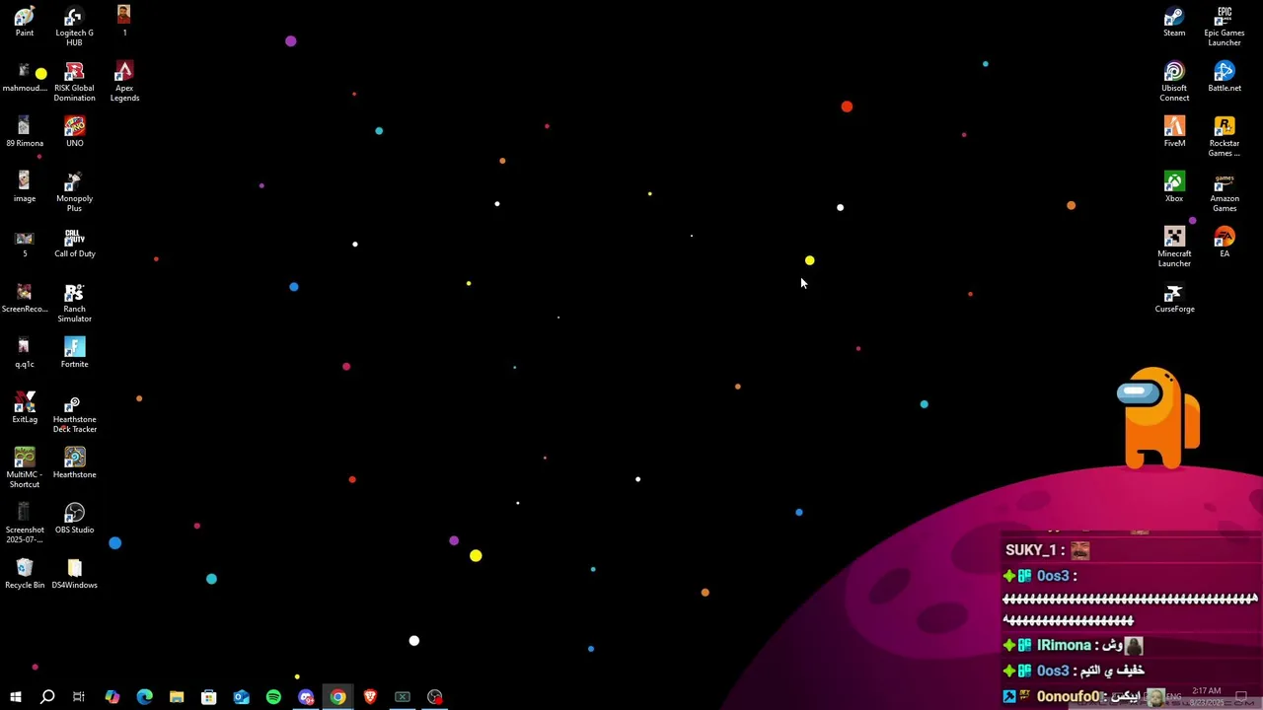This screenshot has width=1263, height=710.
Task: Open the Battle.net desktop shortcut
Action: 1225,77
